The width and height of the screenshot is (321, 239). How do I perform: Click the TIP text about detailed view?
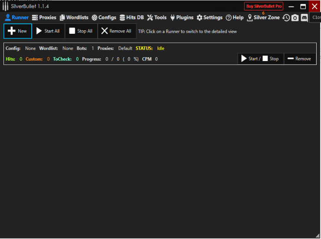click(x=187, y=32)
